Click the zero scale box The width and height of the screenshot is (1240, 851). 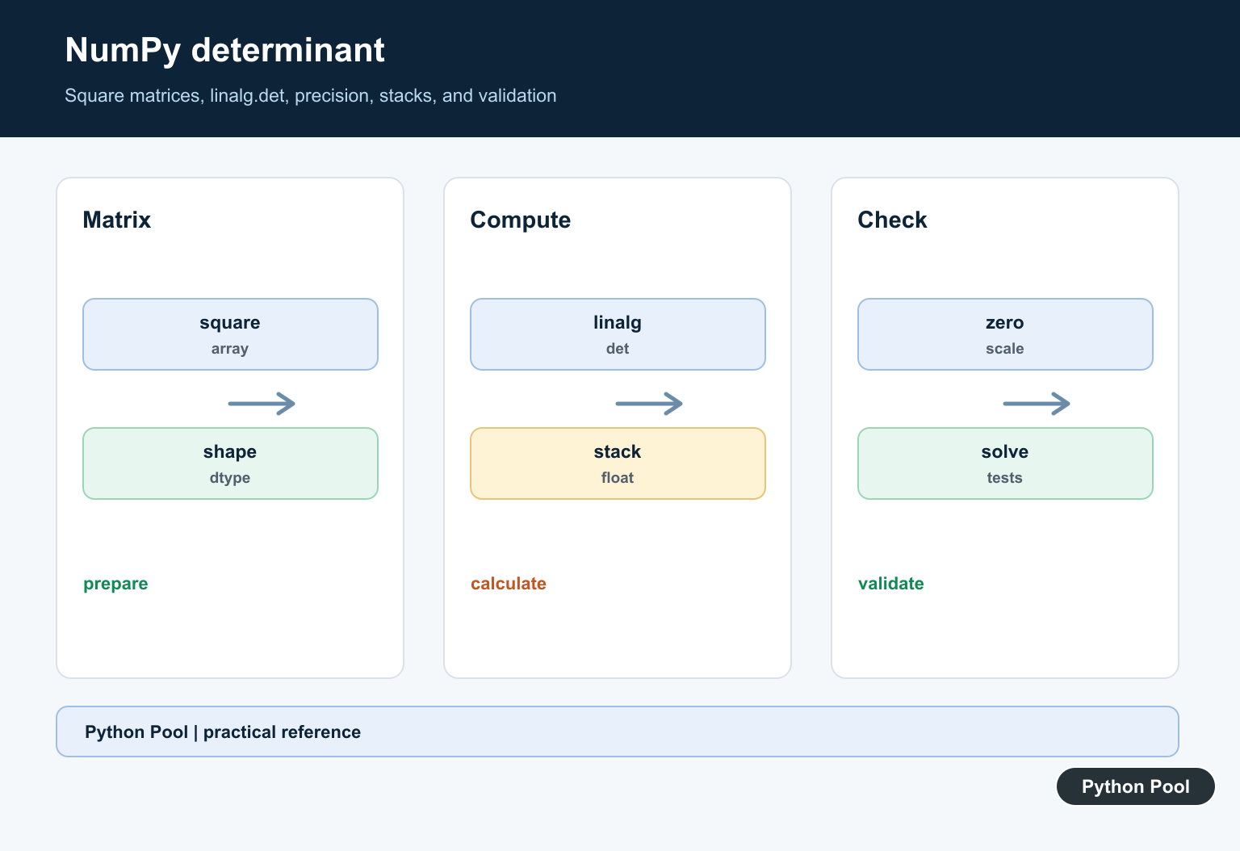(1005, 334)
